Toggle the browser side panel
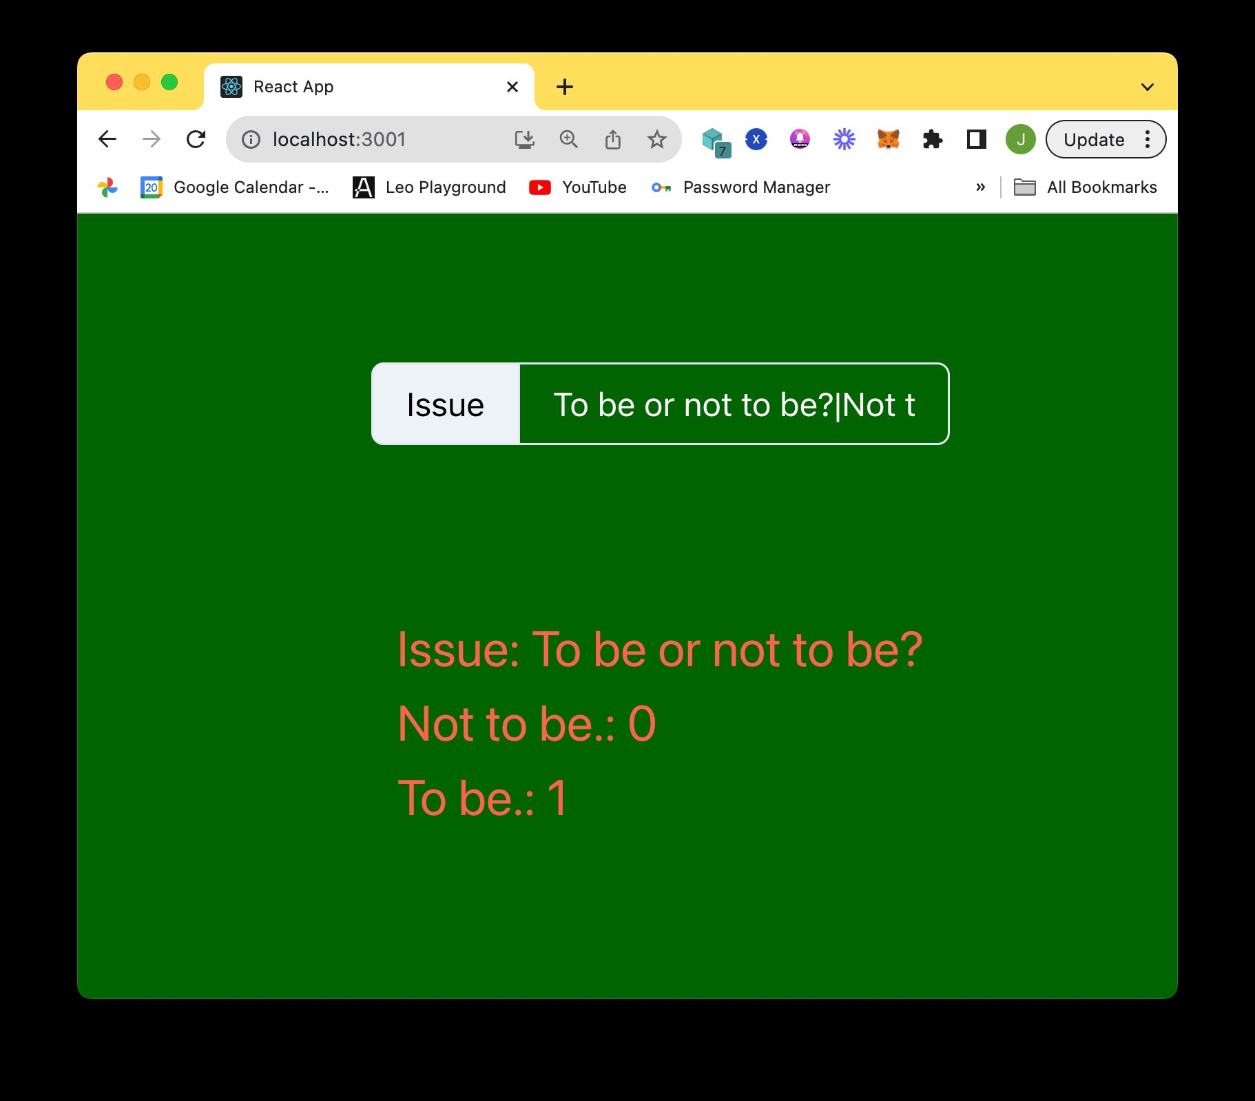The image size is (1255, 1101). (977, 139)
